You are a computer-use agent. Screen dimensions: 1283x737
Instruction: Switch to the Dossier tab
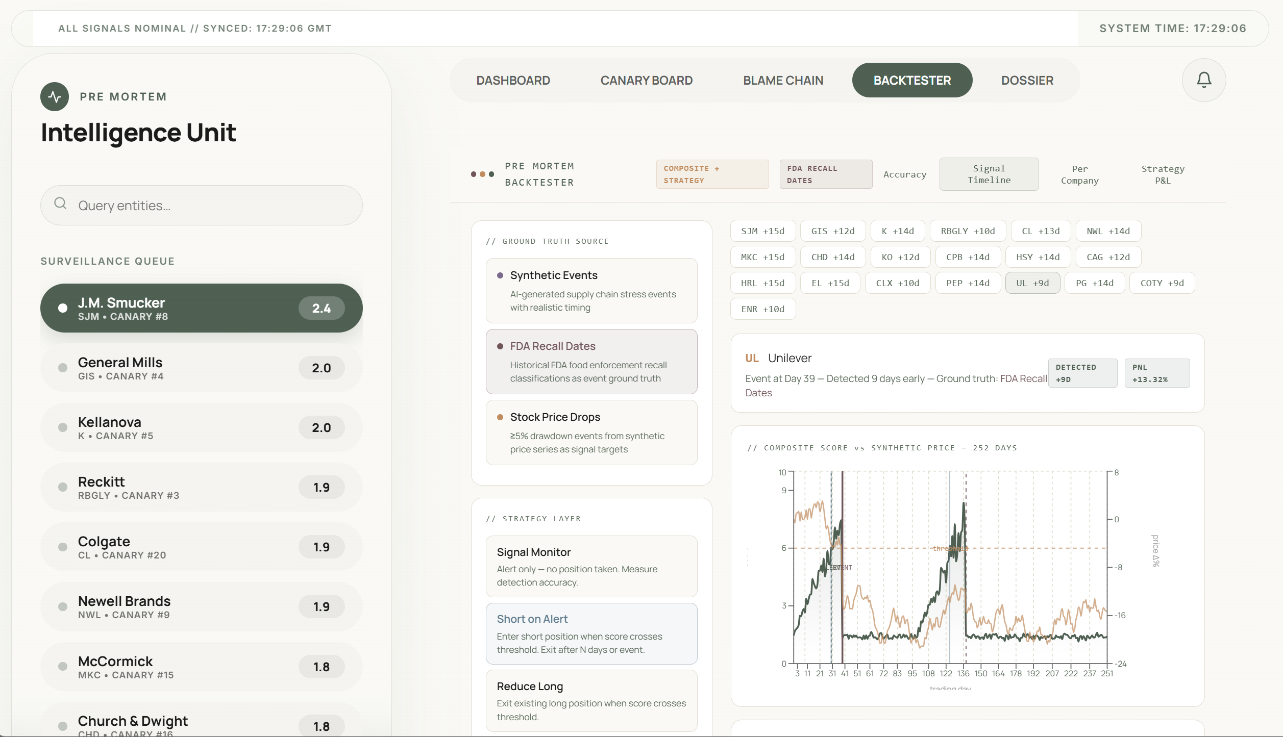[x=1027, y=81]
